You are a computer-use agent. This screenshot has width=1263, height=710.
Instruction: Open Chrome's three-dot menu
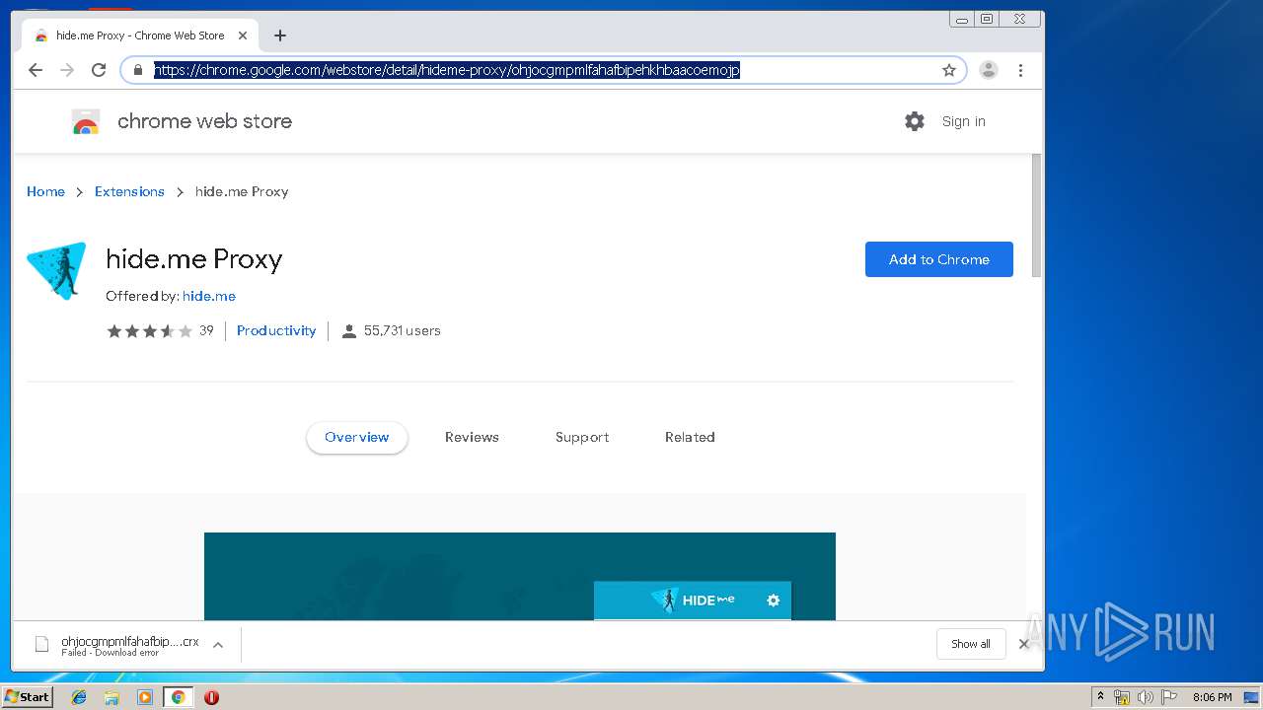1020,70
